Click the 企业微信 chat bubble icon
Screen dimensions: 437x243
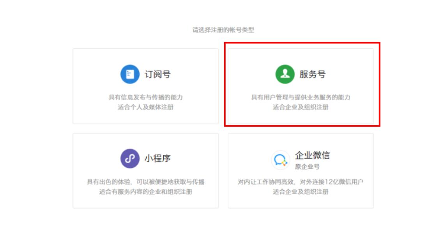click(280, 160)
